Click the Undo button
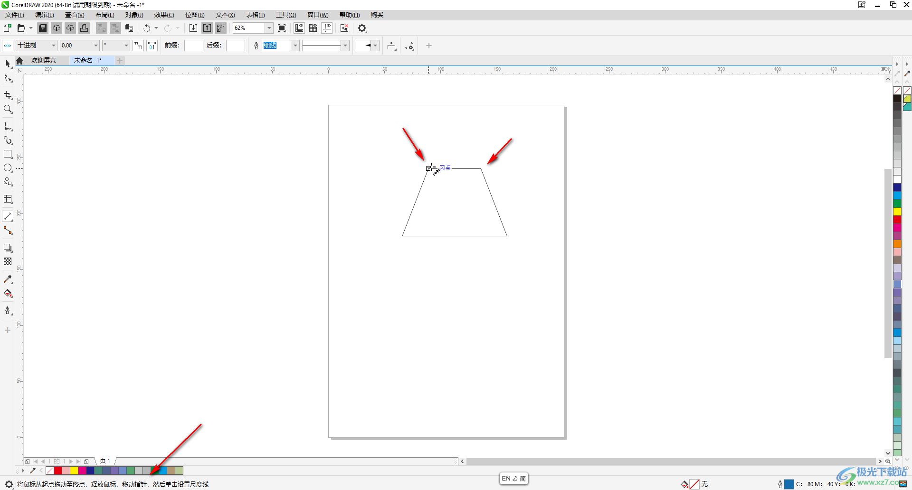Screen dimensions: 912x490 coord(147,28)
